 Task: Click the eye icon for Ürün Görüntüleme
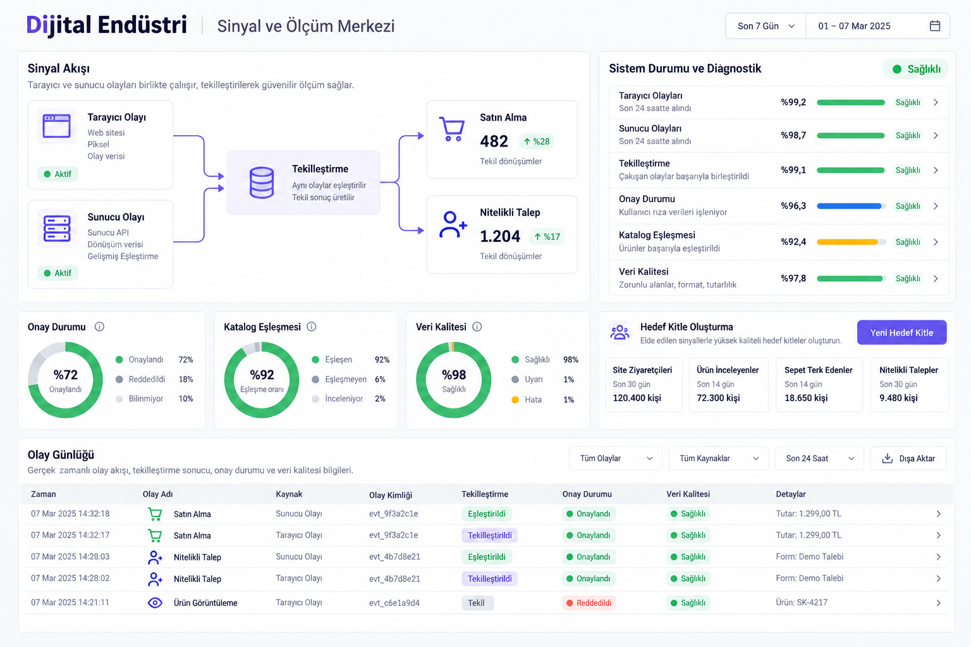point(155,603)
